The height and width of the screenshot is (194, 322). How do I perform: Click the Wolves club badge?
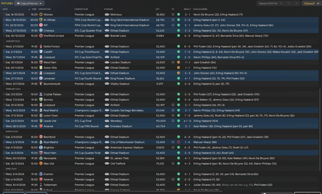coord(41,15)
